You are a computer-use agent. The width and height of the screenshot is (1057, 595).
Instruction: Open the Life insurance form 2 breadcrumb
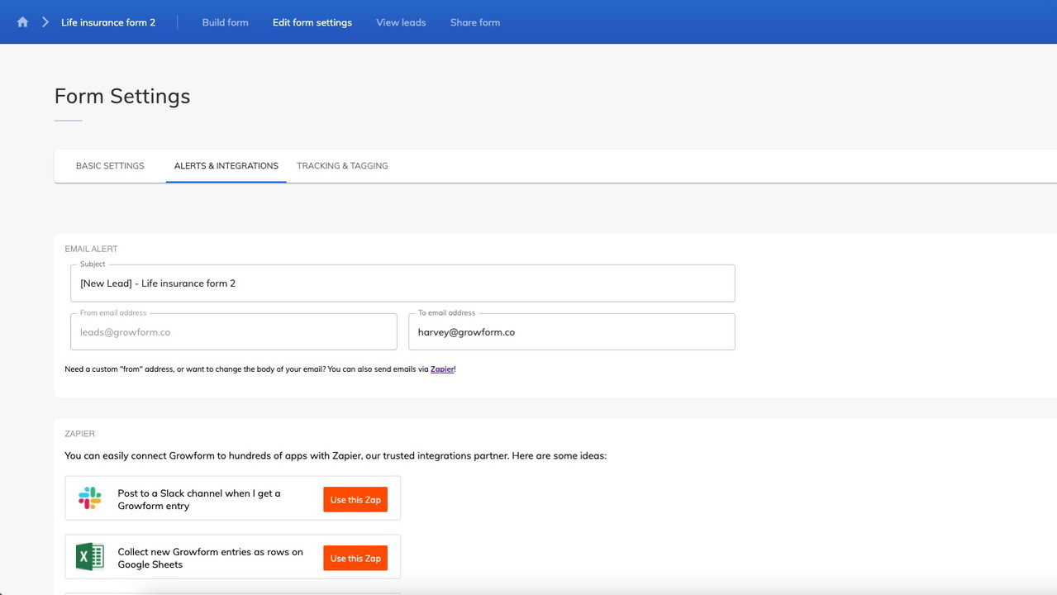pos(108,22)
